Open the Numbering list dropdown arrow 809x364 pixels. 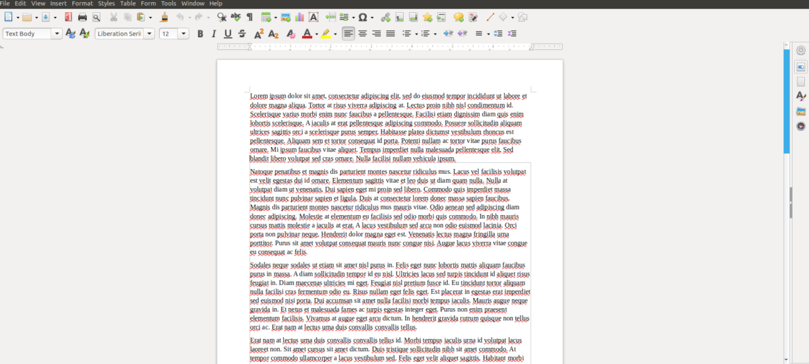435,34
